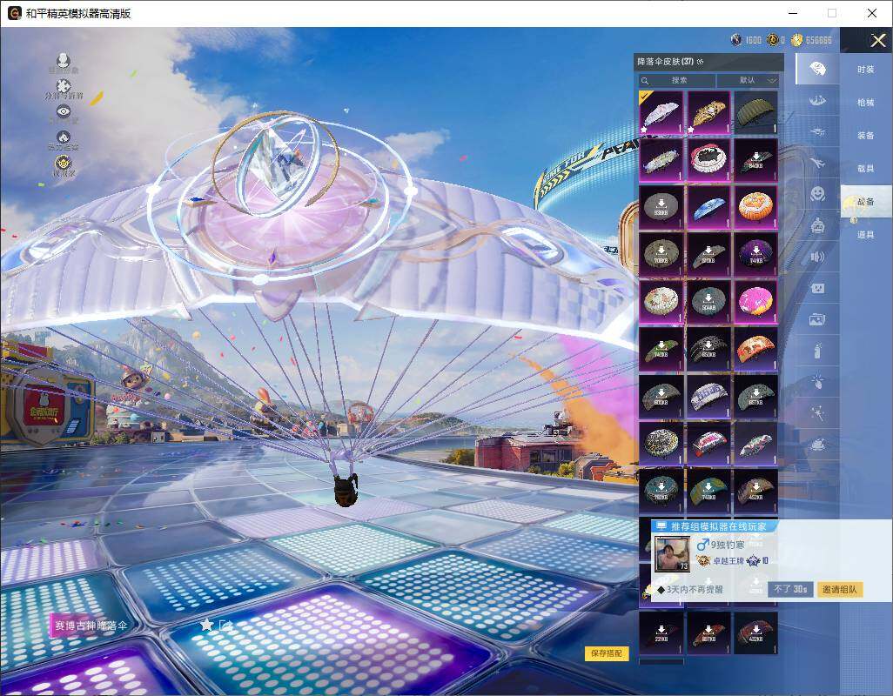Click the magnifier search icon
893x696 pixels.
point(645,81)
